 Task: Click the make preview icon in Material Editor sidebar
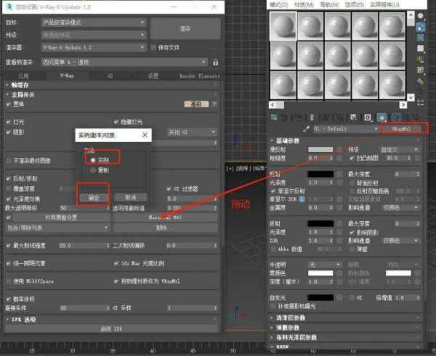[x=421, y=70]
